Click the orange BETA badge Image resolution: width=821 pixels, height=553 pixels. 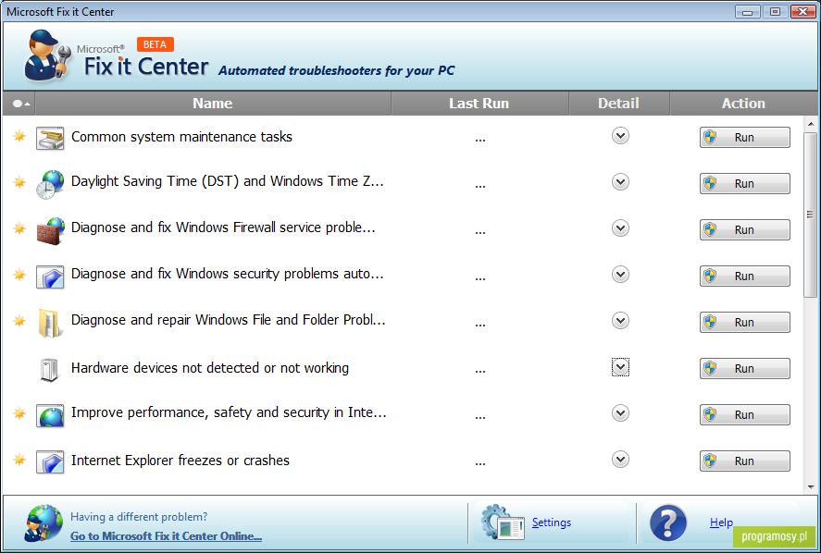click(155, 44)
